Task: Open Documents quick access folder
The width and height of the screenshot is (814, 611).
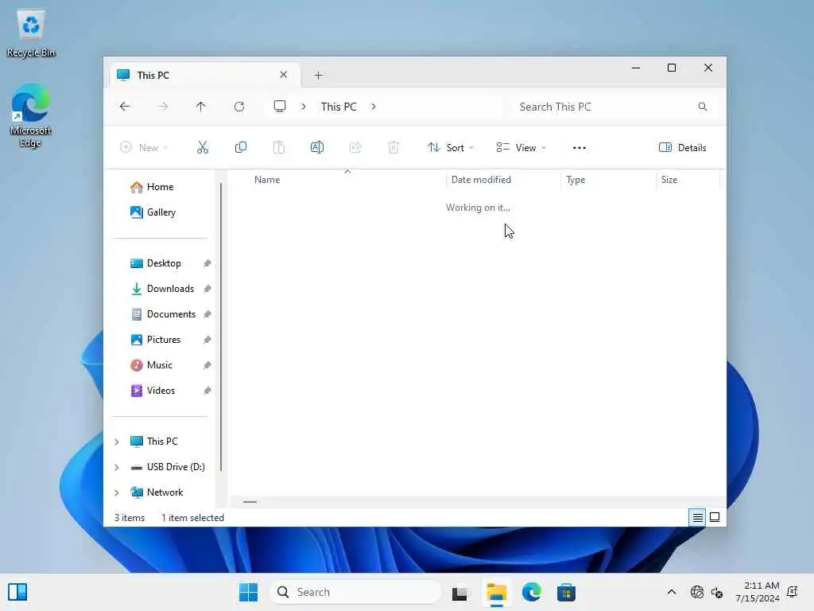Action: pos(171,314)
